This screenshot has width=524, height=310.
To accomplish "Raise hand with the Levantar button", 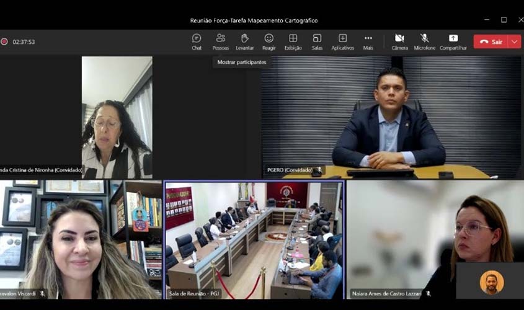I will pyautogui.click(x=244, y=42).
